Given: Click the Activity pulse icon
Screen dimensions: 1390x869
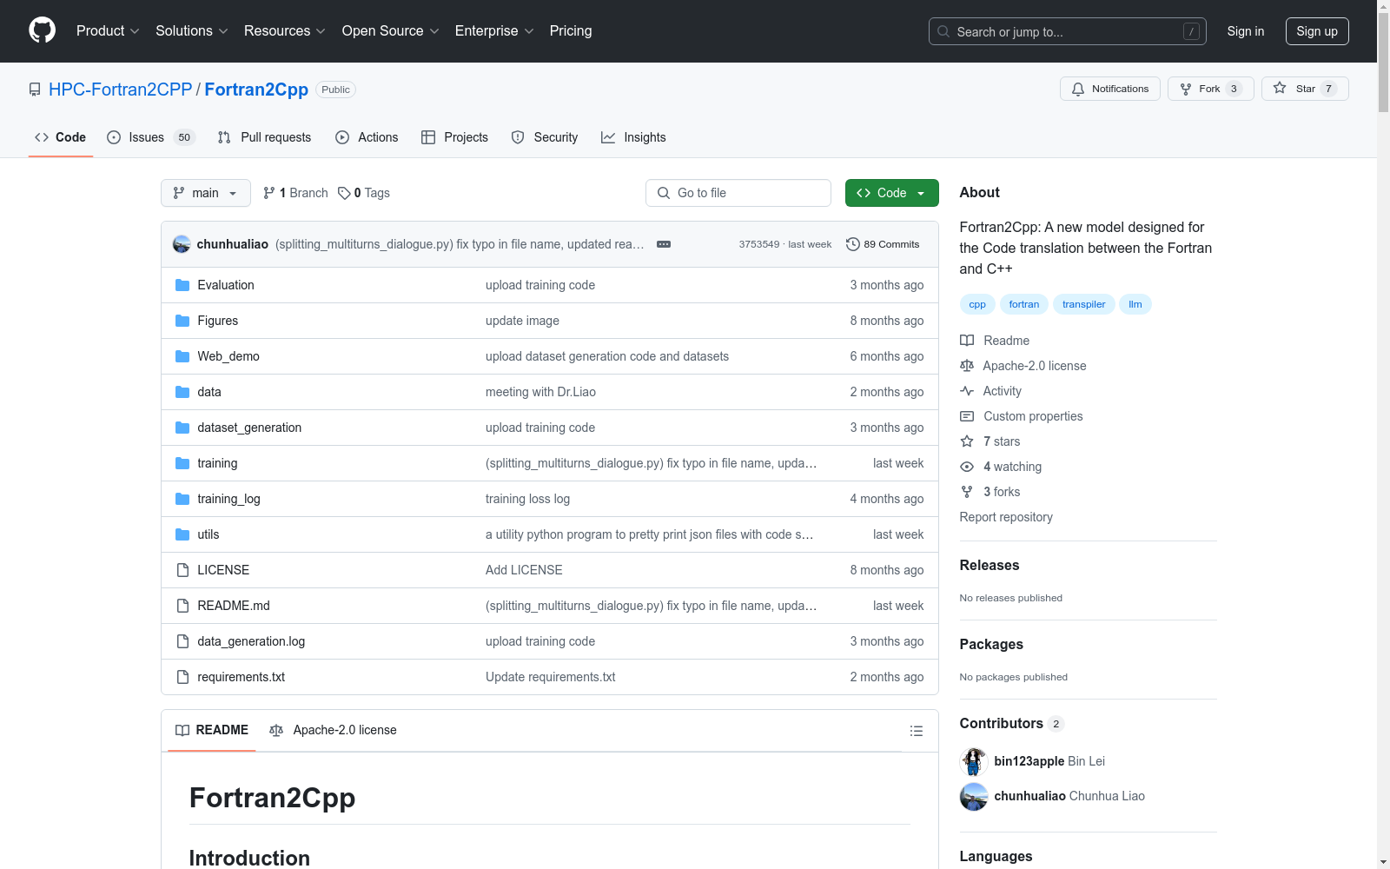Looking at the screenshot, I should click(967, 391).
